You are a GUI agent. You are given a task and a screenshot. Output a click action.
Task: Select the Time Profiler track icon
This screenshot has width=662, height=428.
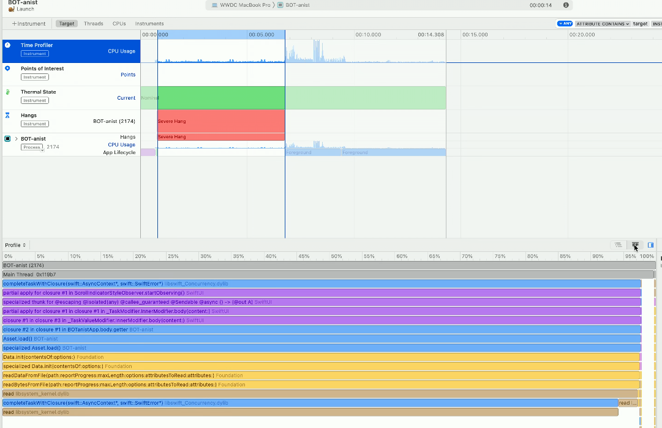7,45
